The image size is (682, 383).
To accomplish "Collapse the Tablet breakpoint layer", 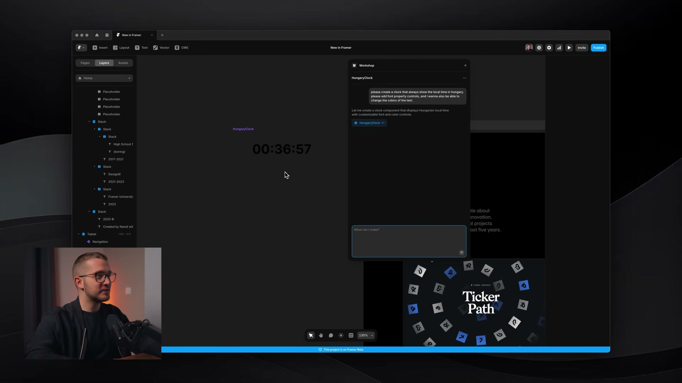I will pos(79,234).
